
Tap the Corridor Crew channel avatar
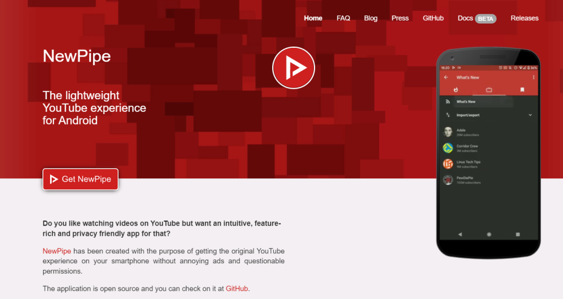coord(448,148)
